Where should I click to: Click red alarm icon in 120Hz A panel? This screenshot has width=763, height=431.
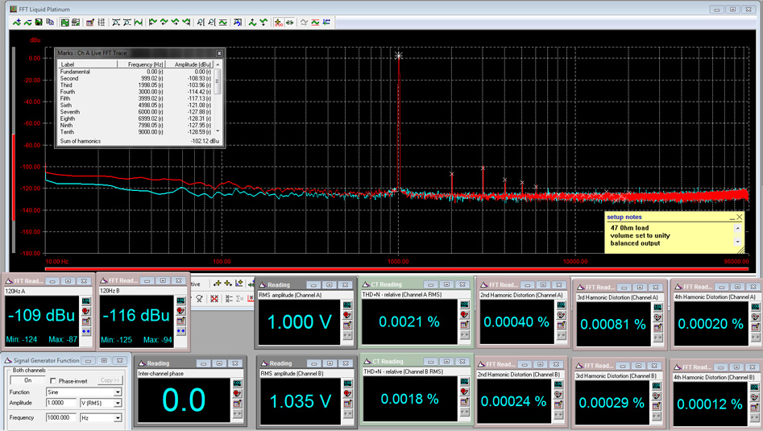[86, 311]
